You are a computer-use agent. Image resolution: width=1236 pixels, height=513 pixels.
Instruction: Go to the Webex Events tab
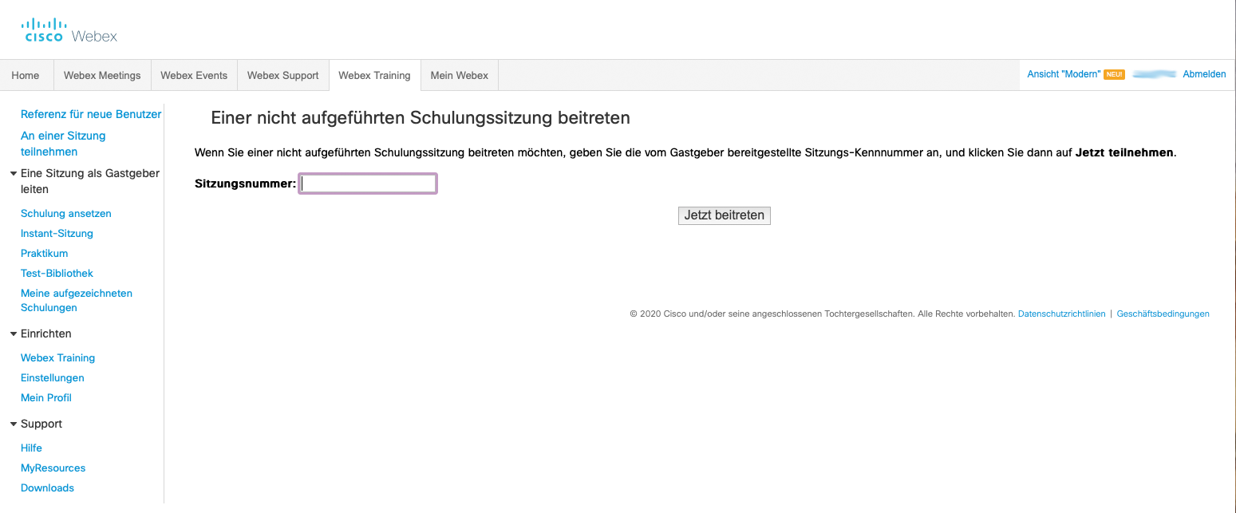194,76
